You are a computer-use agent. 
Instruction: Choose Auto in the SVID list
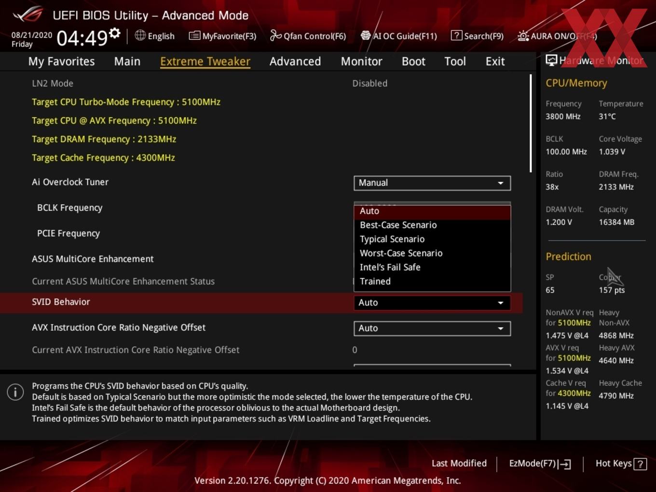tap(432, 211)
